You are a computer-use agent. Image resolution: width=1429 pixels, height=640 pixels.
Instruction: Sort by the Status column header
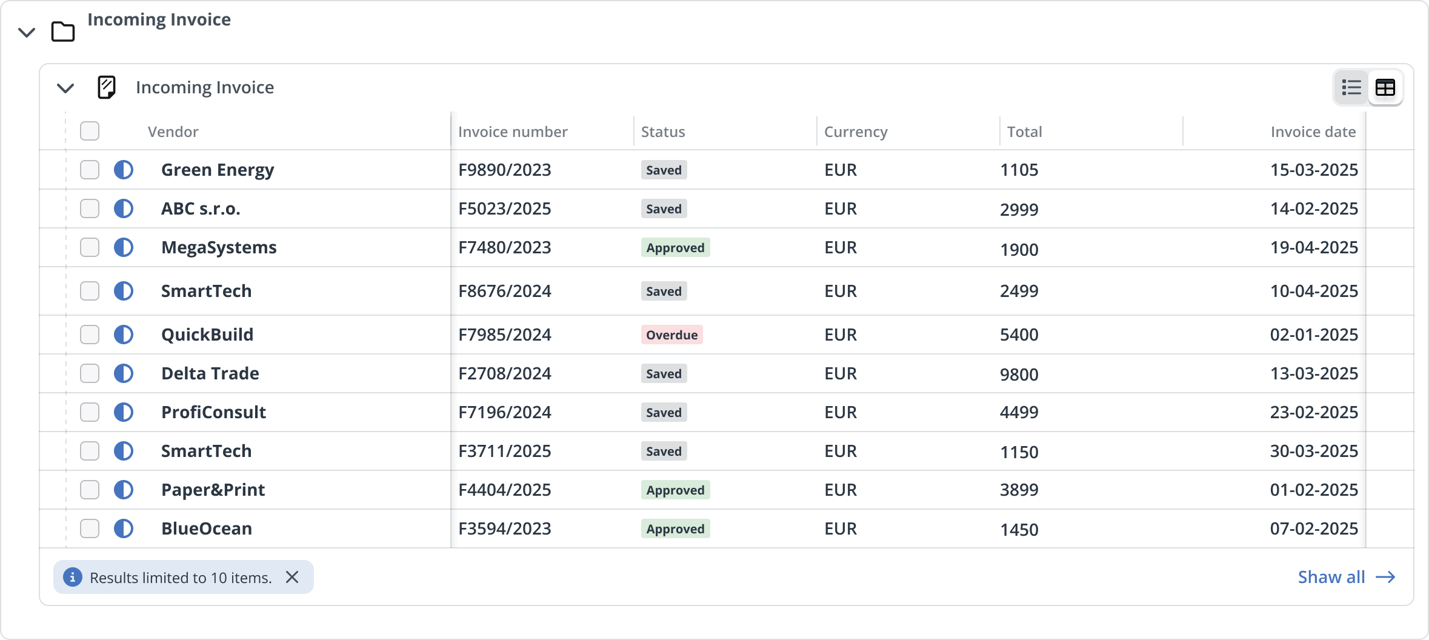663,132
